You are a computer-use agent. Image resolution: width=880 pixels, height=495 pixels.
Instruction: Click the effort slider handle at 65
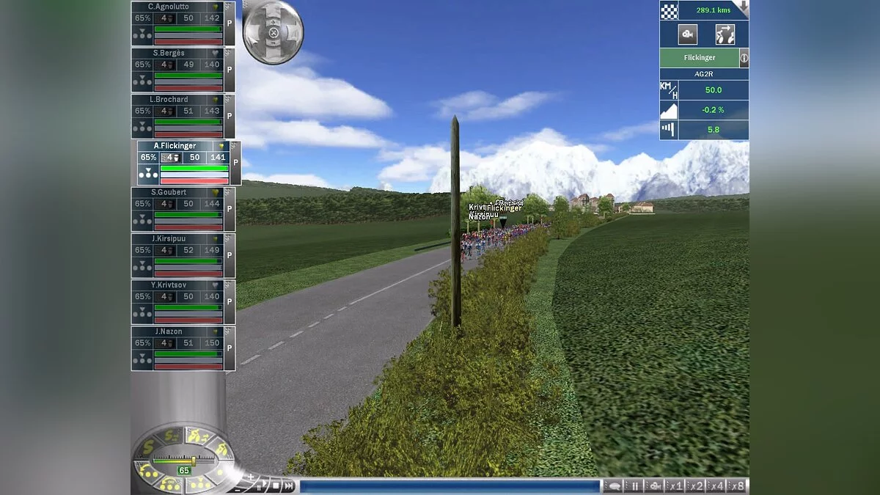pyautogui.click(x=193, y=461)
